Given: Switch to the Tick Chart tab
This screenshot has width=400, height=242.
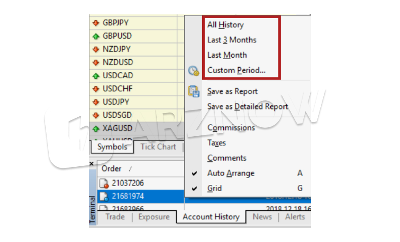Looking at the screenshot, I should [158, 147].
